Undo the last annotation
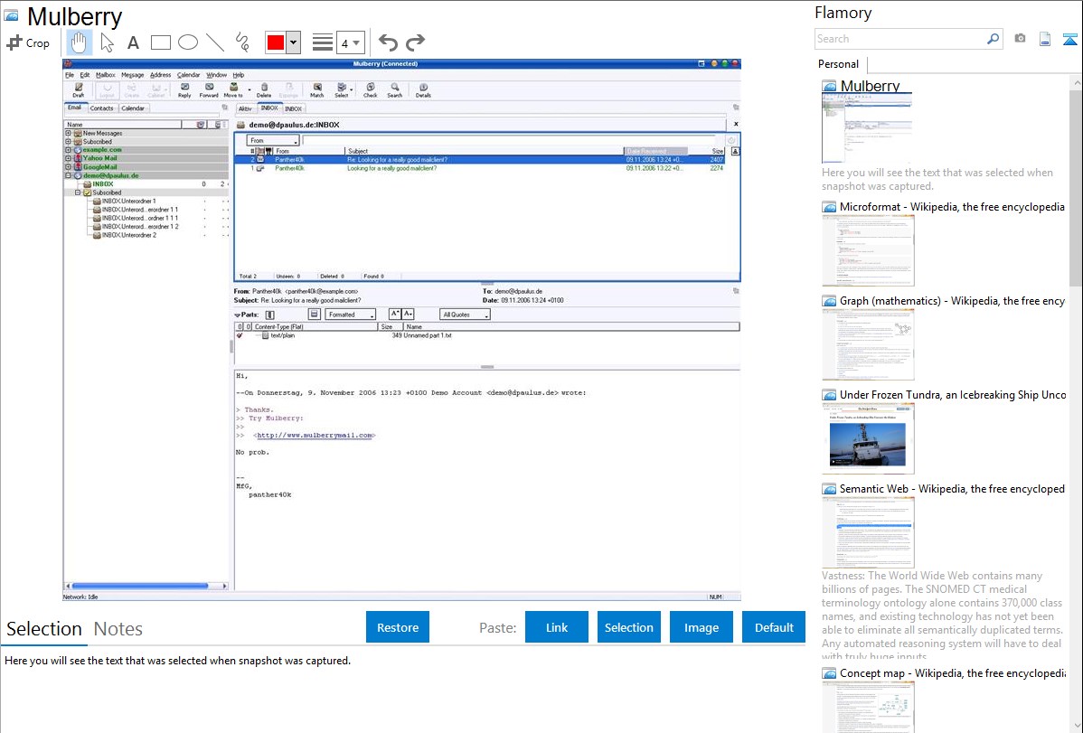 388,42
